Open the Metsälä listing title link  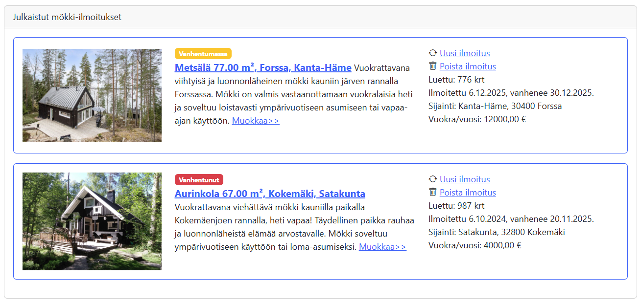(x=262, y=68)
